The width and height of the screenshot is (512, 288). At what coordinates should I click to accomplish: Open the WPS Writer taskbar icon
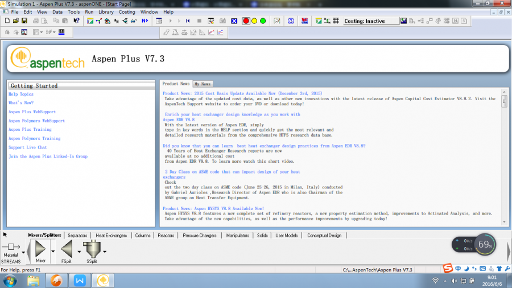(x=80, y=281)
